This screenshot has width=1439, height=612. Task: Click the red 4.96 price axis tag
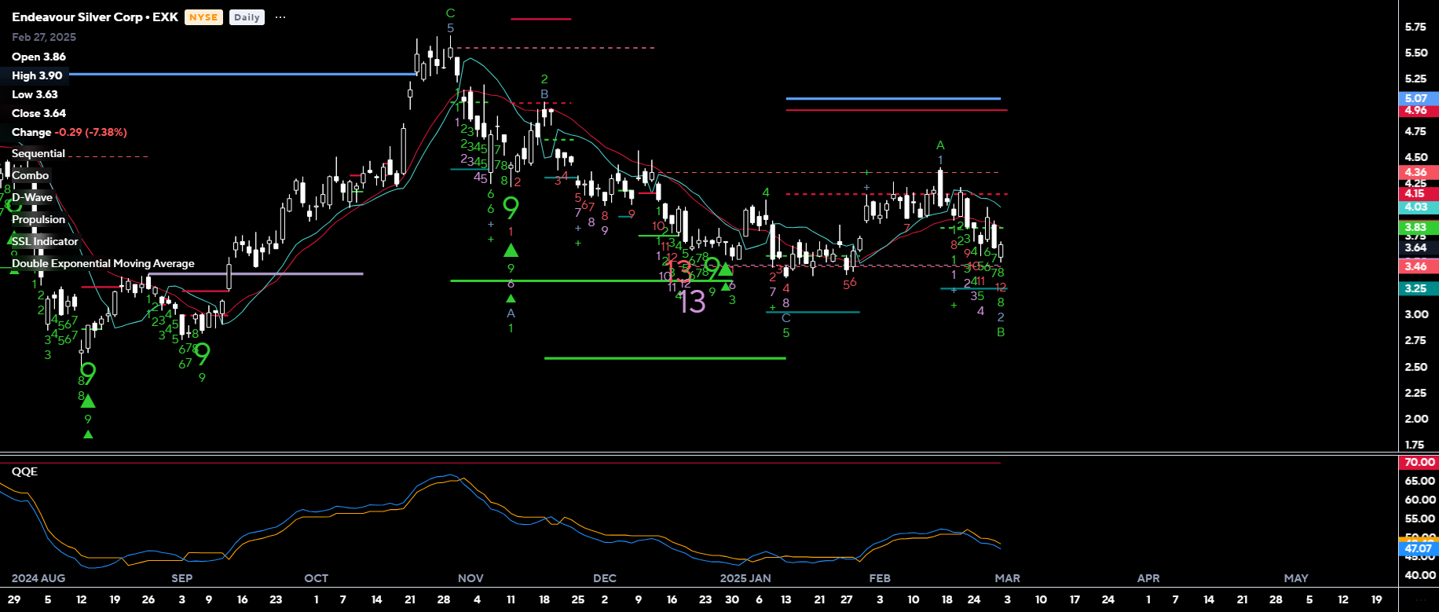tap(1415, 110)
